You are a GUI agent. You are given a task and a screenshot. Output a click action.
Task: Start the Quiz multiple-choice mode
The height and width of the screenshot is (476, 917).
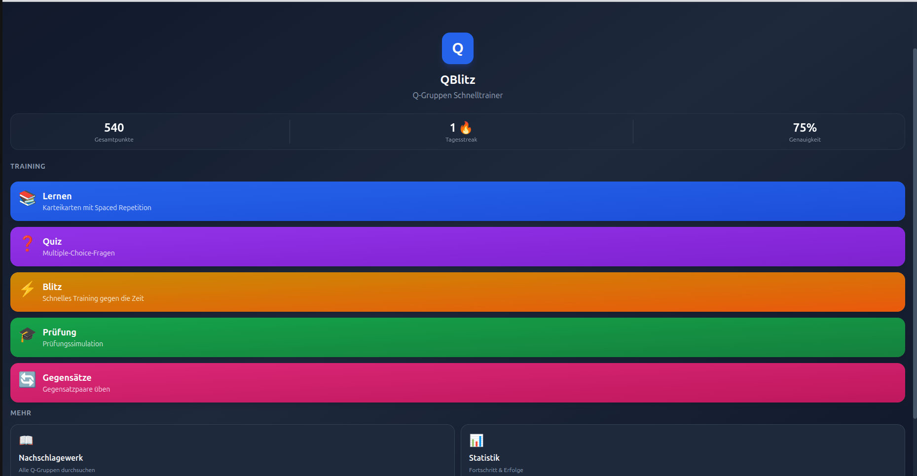457,247
